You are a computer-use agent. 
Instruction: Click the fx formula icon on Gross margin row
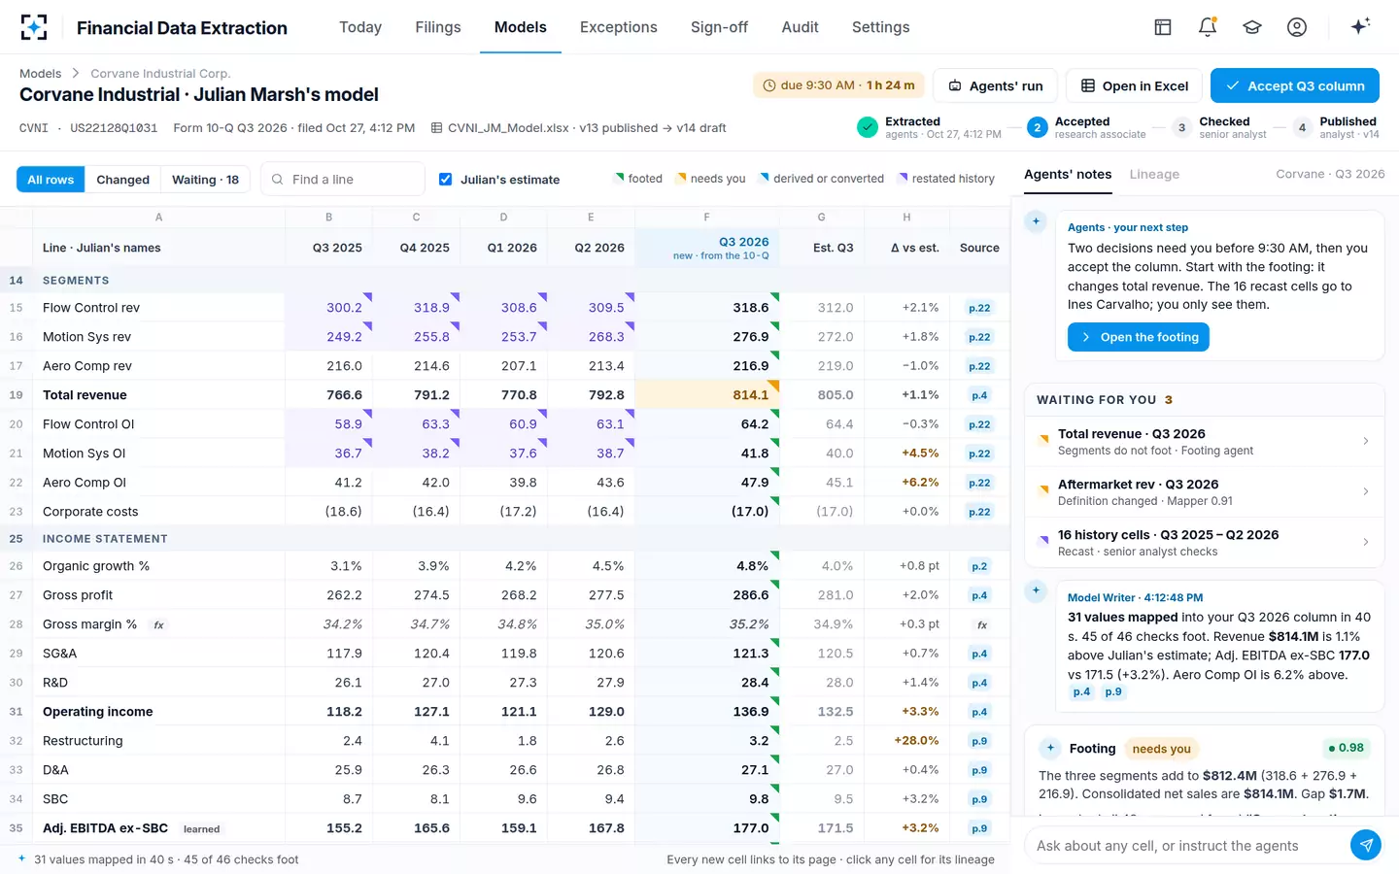tap(159, 624)
